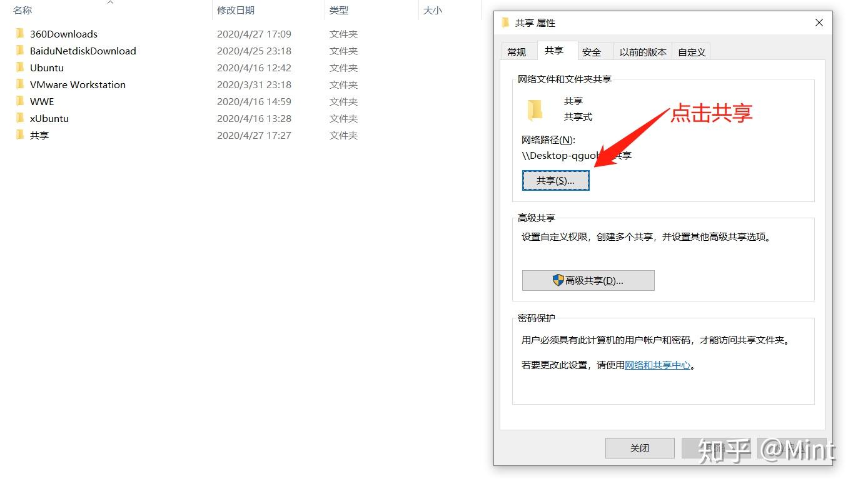Image resolution: width=858 pixels, height=486 pixels.
Task: Sort by the 大小 column header
Action: [x=433, y=10]
